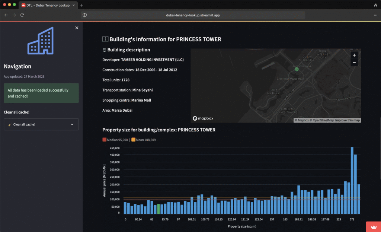
Task: Zoom in on the map
Action: click(354, 55)
